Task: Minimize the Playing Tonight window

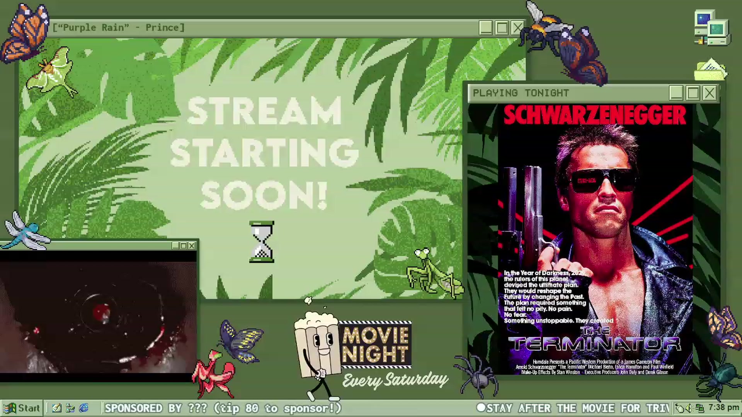Action: pos(676,93)
